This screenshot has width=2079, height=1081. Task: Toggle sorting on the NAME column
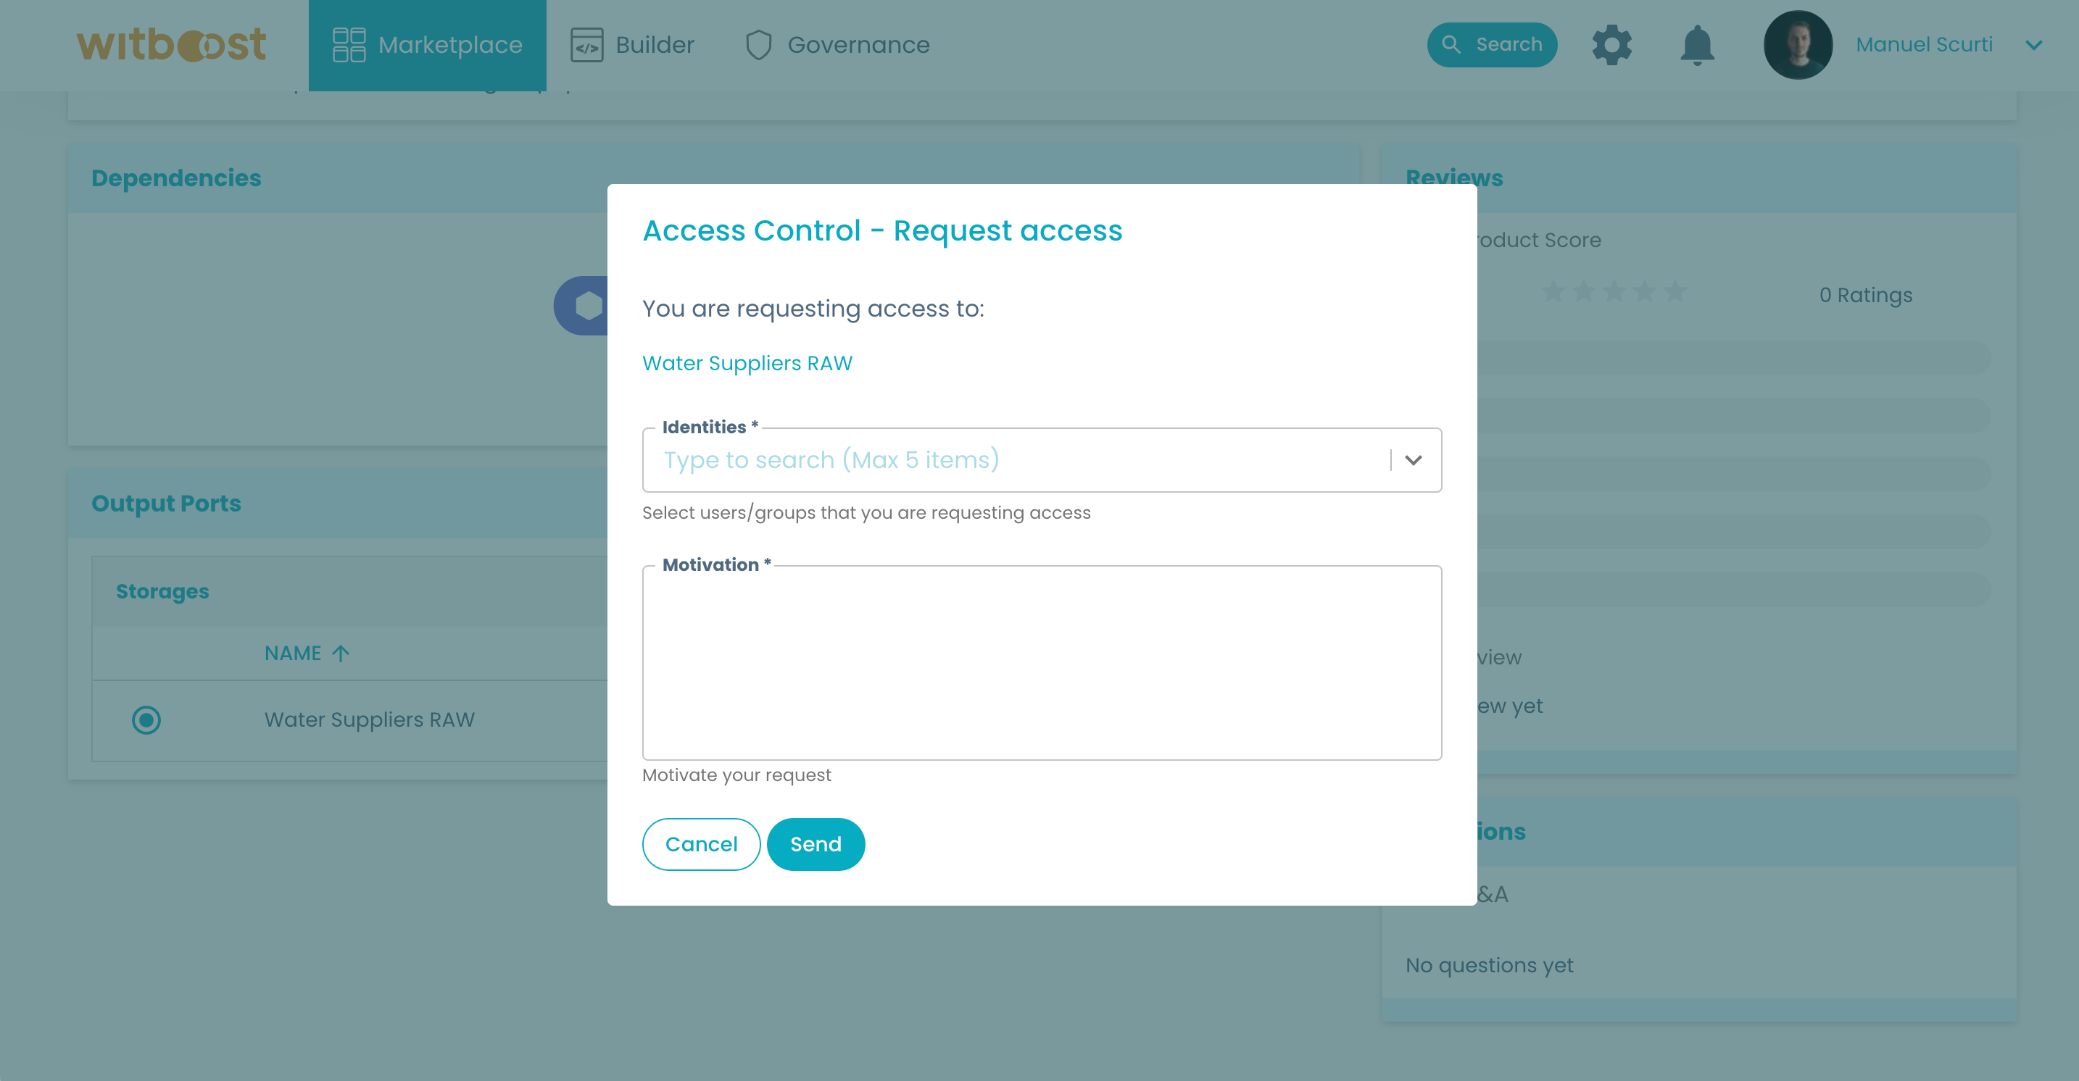[307, 653]
